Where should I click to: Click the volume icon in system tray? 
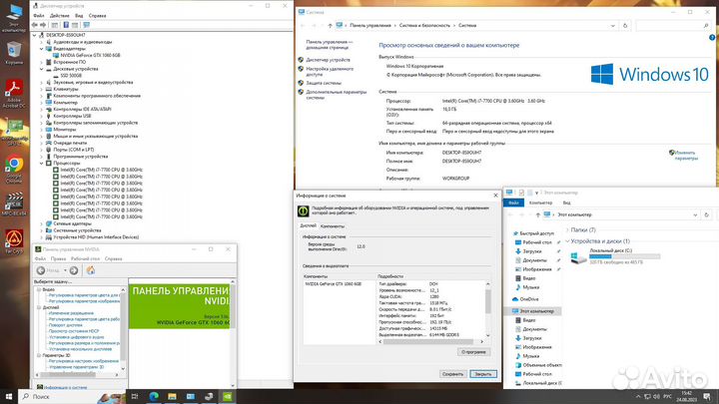657,396
